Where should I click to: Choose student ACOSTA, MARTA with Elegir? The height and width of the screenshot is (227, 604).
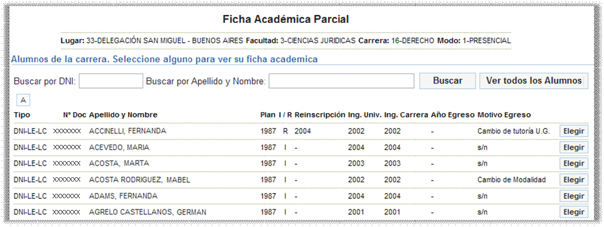(x=574, y=163)
